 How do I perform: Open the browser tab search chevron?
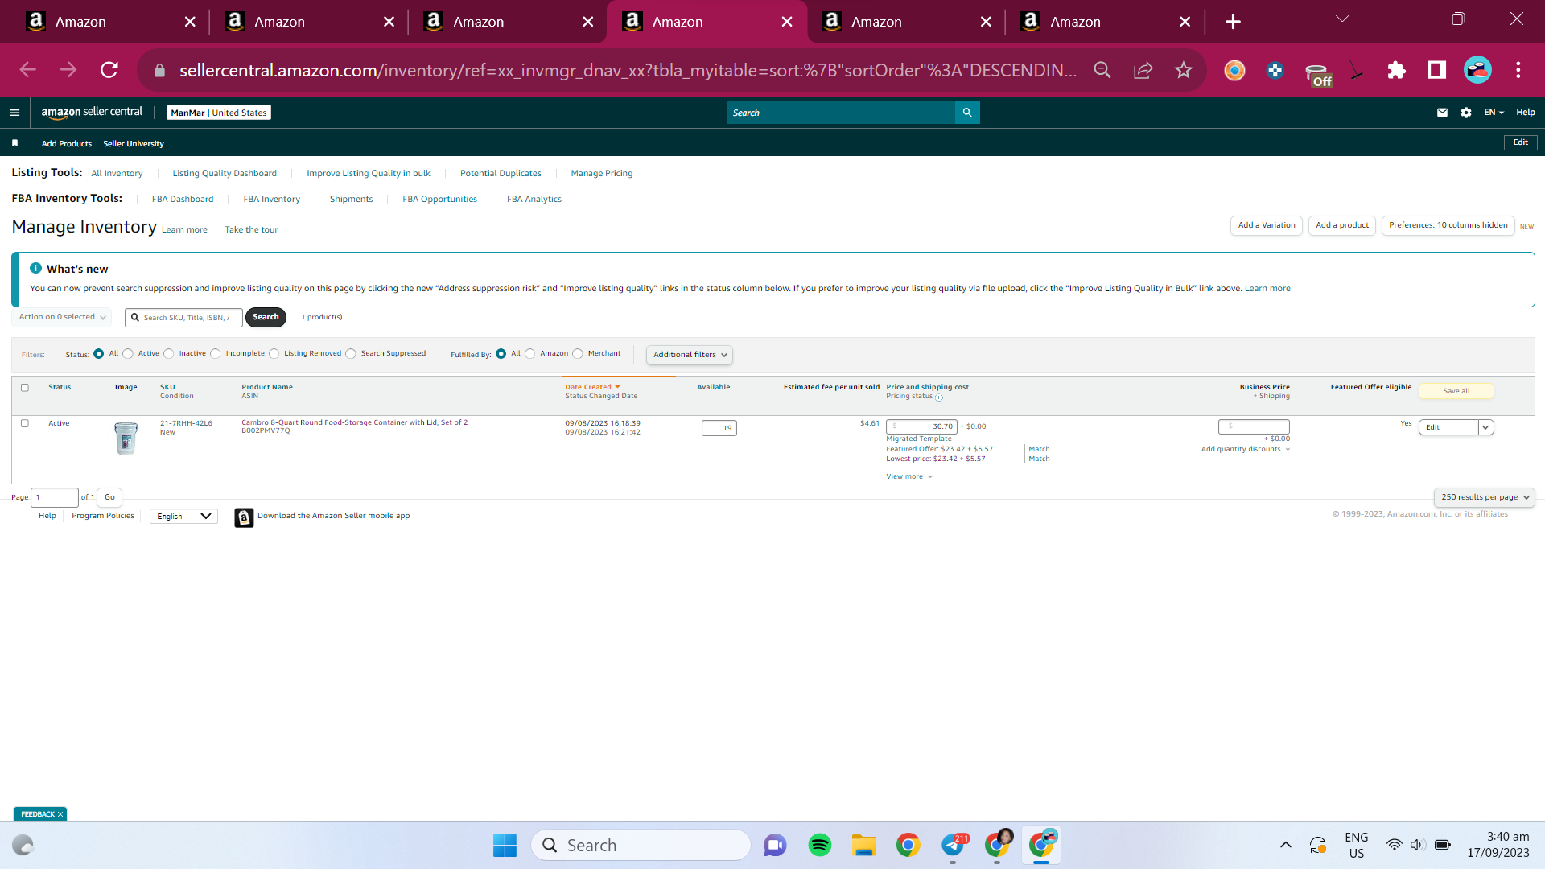[x=1342, y=19]
